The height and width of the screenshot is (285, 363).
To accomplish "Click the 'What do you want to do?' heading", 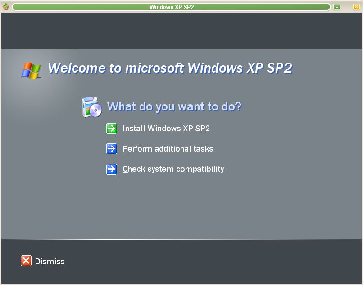I will click(x=174, y=107).
